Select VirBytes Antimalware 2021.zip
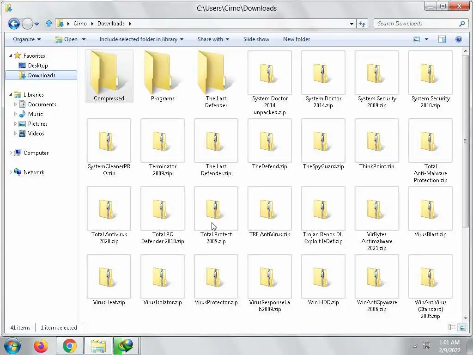473x355 pixels. [377, 219]
